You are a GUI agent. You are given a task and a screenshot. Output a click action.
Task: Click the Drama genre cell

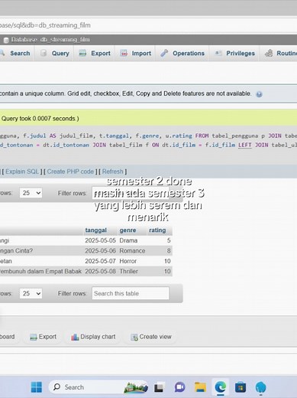coord(128,240)
